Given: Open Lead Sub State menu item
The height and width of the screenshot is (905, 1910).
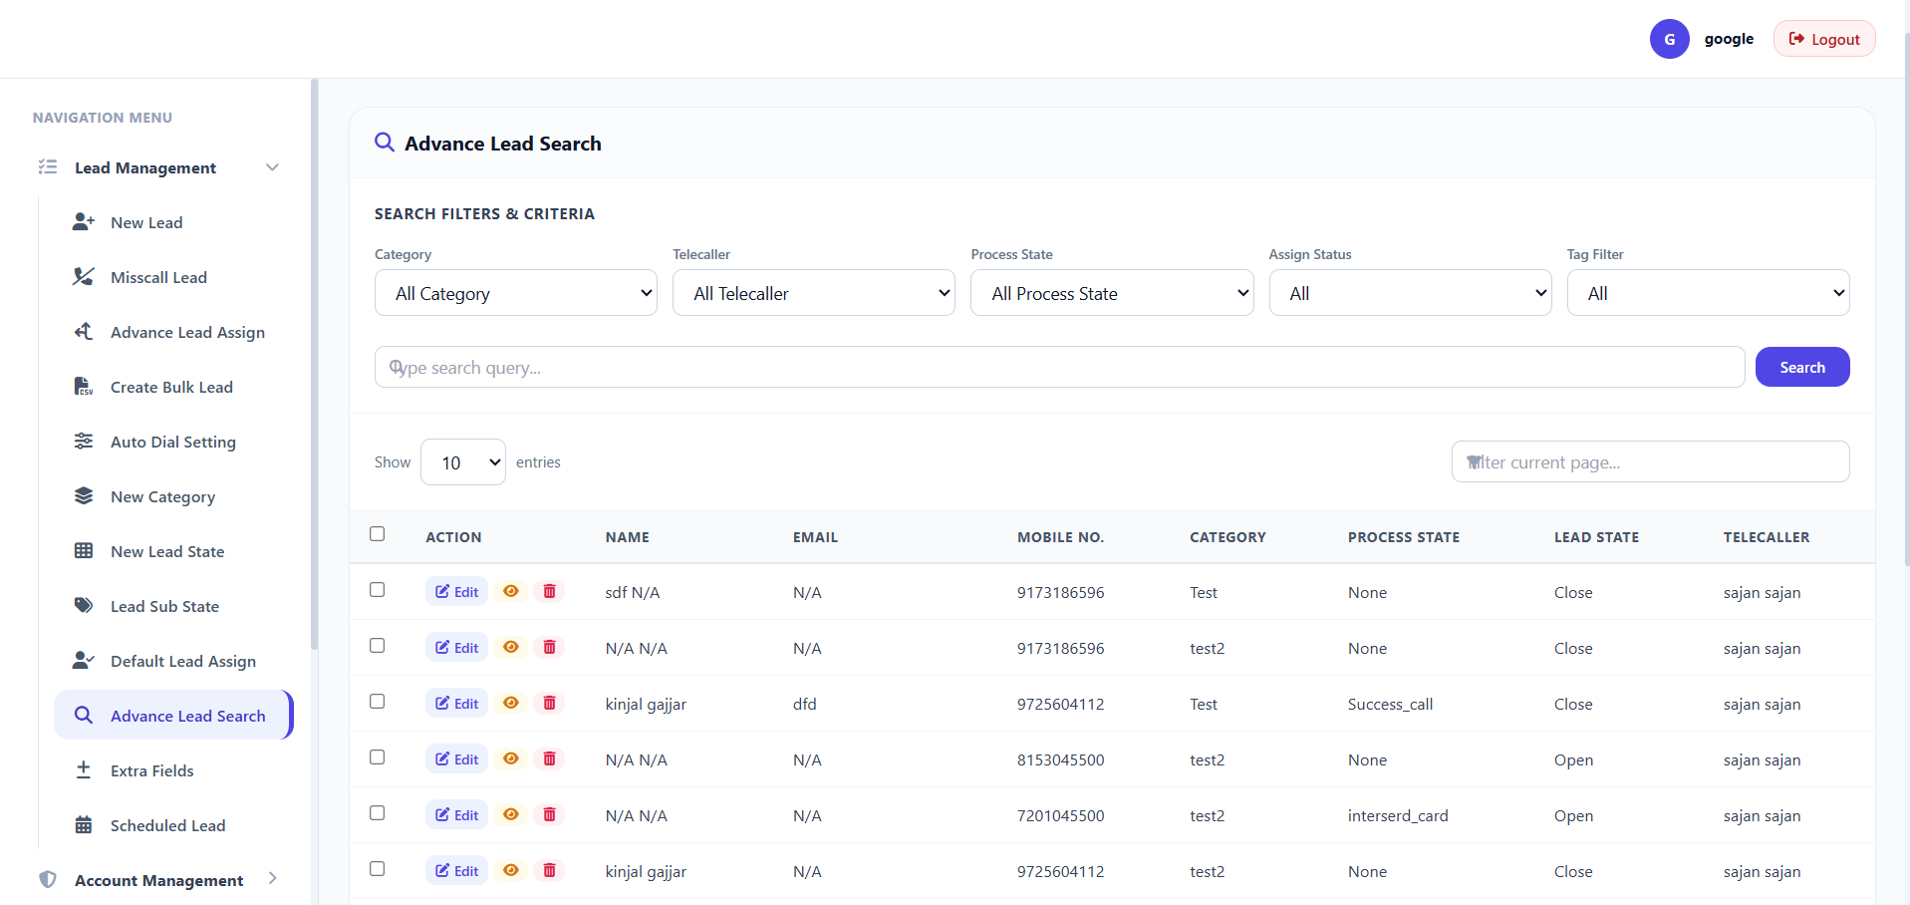Looking at the screenshot, I should click(x=173, y=606).
